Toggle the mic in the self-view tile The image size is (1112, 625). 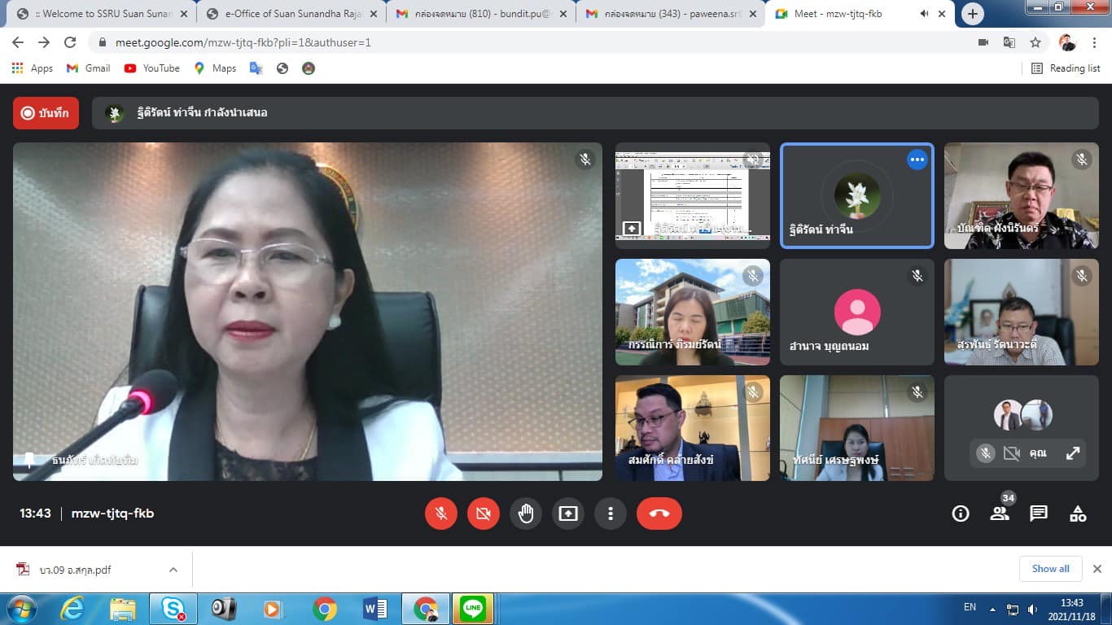[986, 453]
